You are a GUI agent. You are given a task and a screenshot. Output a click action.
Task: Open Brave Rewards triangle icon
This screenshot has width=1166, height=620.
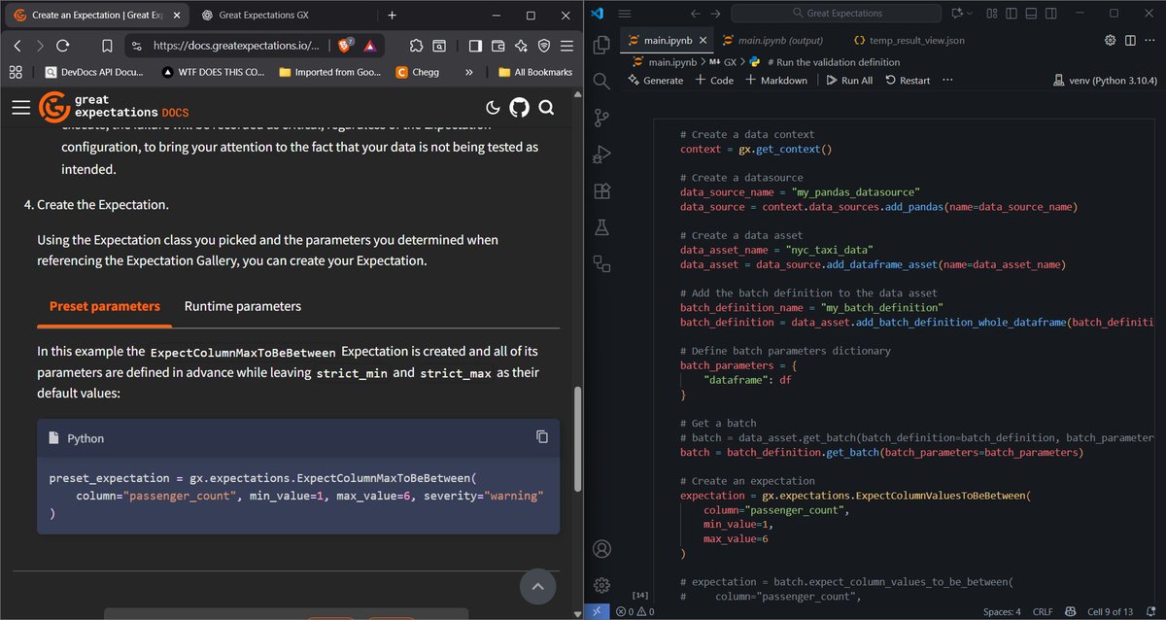[370, 46]
